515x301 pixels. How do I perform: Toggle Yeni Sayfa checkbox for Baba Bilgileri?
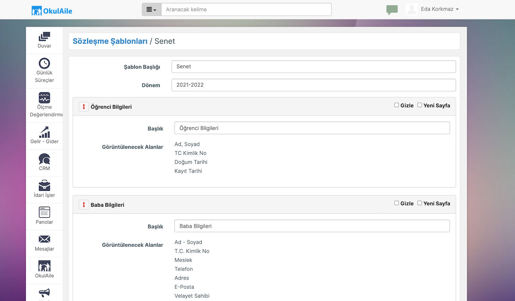[x=420, y=203]
